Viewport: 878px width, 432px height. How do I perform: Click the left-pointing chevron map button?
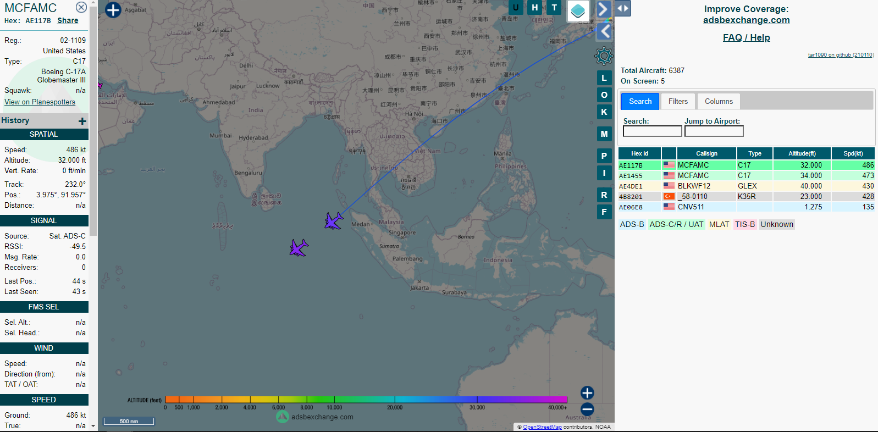605,31
